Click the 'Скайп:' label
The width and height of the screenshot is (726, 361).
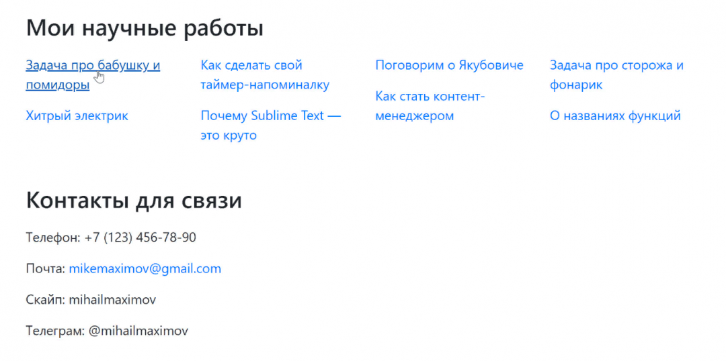(46, 300)
